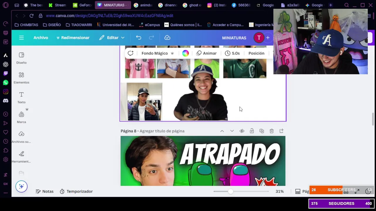Viewport: 376px width, 211px height.
Task: Open the Texto side panel
Action: click(x=21, y=98)
